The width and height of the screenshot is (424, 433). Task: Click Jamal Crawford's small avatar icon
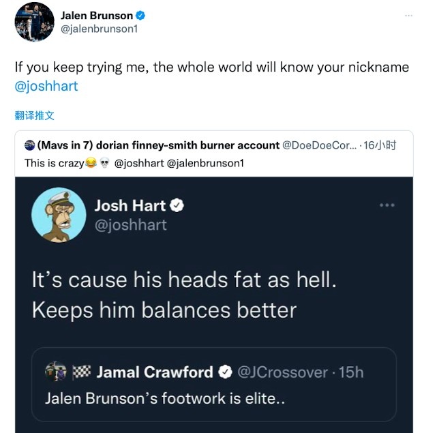point(56,372)
